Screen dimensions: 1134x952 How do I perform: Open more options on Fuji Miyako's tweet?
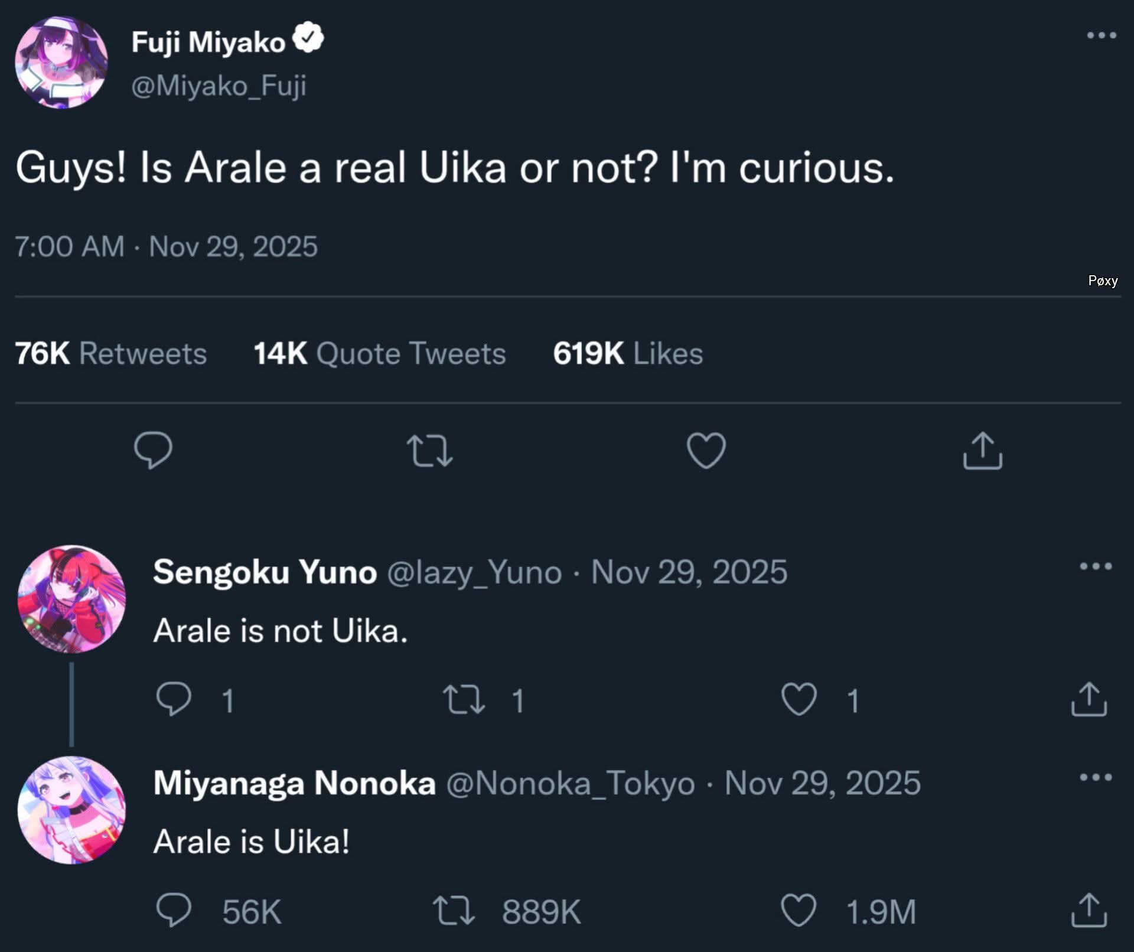(x=1102, y=35)
